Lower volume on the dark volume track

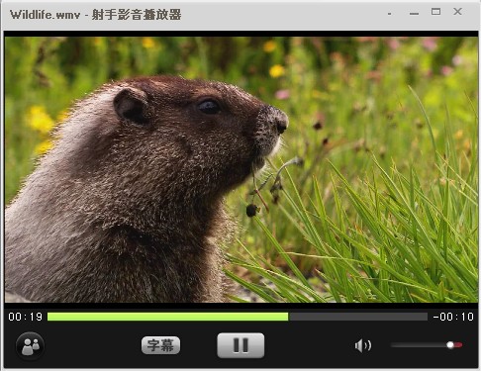419,345
